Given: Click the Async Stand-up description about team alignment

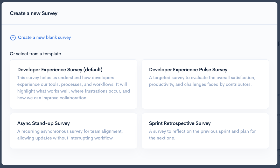Looking at the screenshot, I should tap(70, 135).
